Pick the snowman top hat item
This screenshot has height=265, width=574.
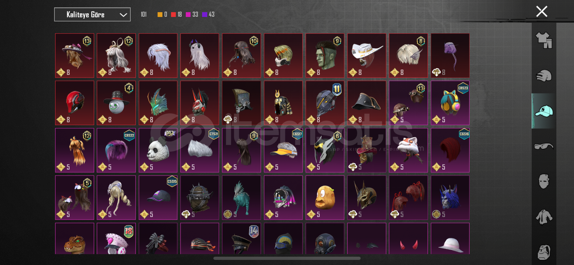click(x=116, y=103)
